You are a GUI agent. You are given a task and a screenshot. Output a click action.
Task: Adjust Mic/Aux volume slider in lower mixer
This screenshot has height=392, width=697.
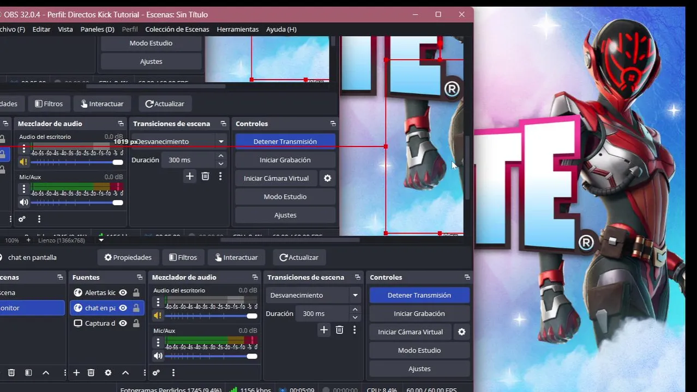pyautogui.click(x=211, y=356)
